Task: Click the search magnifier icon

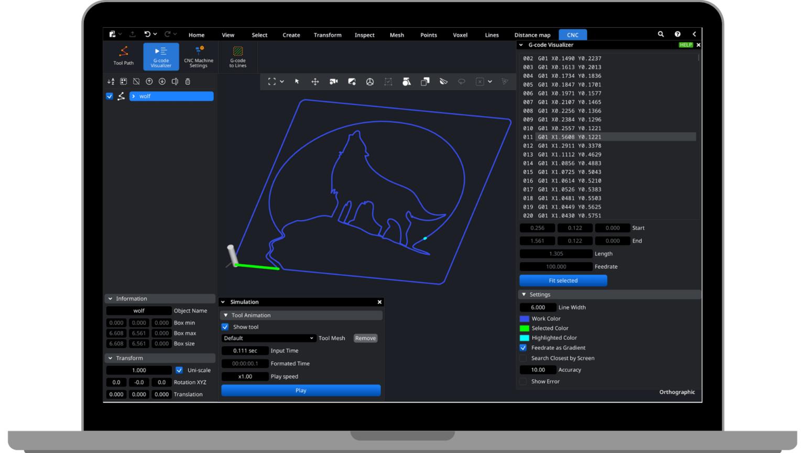Action: tap(661, 34)
